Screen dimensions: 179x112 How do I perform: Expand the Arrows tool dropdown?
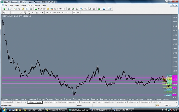pos(43,13)
